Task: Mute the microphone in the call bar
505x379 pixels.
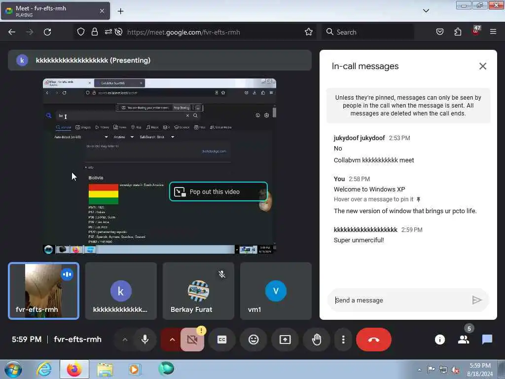Action: 145,340
